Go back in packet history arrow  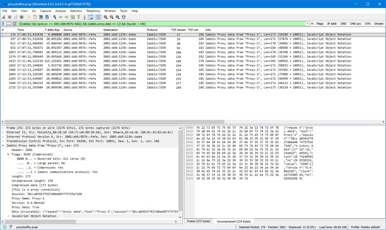coord(61,17)
